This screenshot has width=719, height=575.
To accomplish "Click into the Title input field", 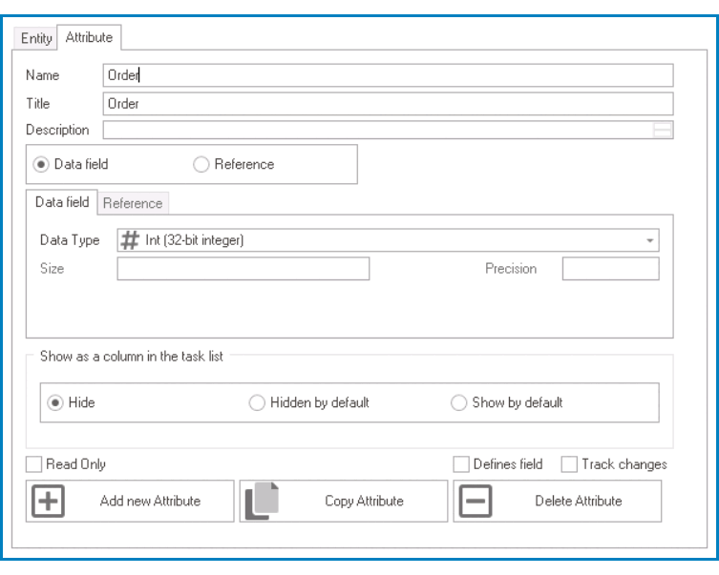I will click(x=388, y=104).
